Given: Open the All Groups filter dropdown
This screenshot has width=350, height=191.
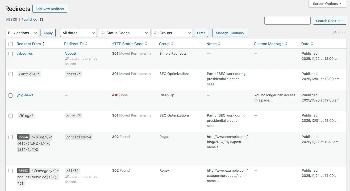Looking at the screenshot, I should click(x=172, y=33).
